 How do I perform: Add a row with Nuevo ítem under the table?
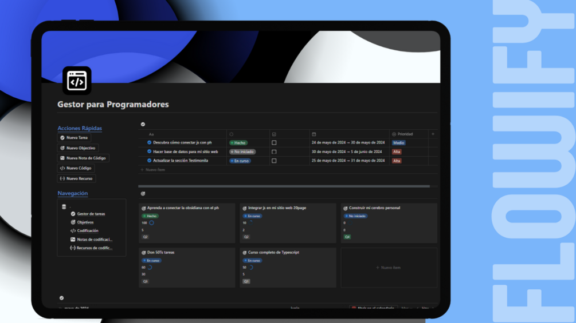click(x=153, y=170)
